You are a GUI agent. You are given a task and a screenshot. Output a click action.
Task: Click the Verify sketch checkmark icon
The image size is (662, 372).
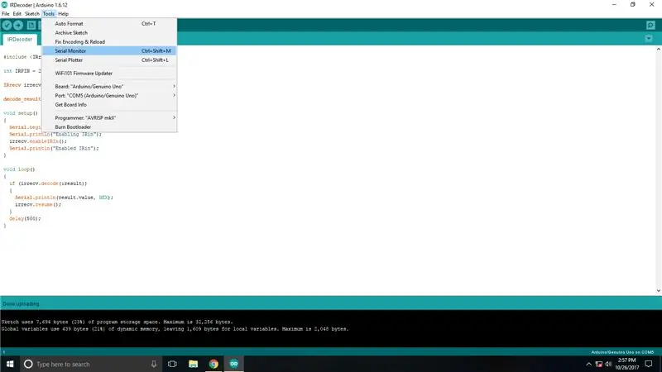7,26
